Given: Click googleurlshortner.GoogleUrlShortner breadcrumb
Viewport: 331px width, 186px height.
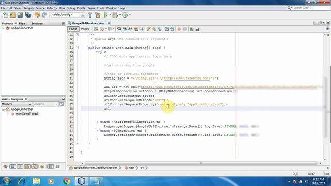Looking at the screenshot, I should (x=95, y=168).
